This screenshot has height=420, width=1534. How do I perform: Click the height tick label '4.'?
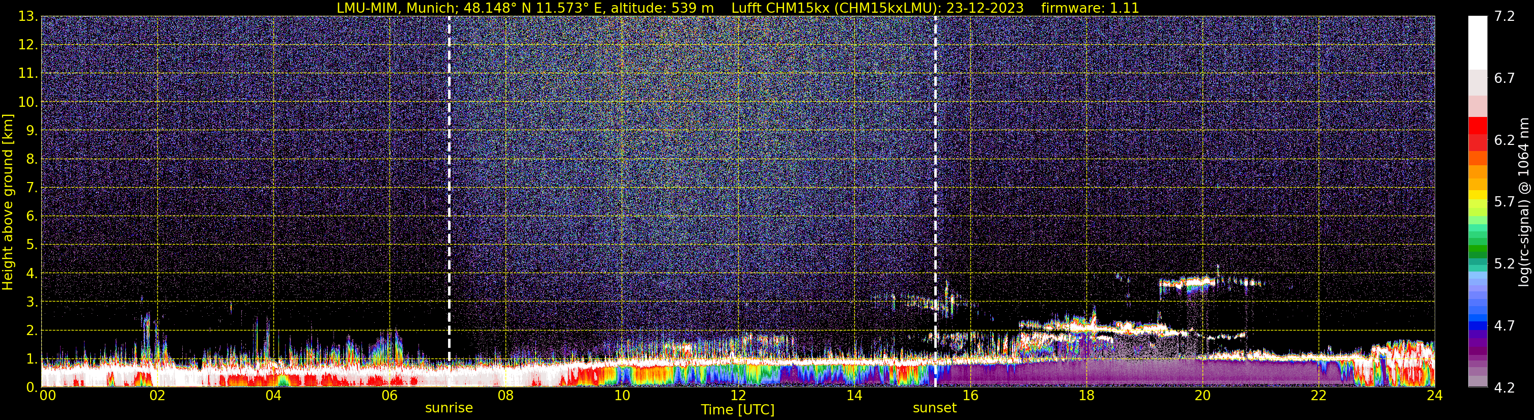pos(32,274)
